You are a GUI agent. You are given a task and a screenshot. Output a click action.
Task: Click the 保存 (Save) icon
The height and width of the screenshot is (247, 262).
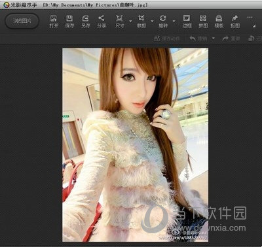[x=69, y=22]
